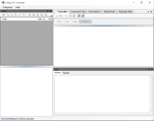The image size is (154, 121).
Task: Click the Liste column header
Action: click(x=39, y=19)
